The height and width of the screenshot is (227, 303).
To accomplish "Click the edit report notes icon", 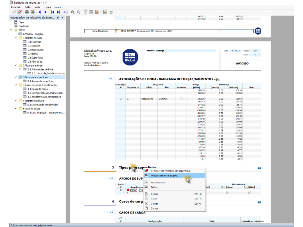I will pyautogui.click(x=105, y=12).
